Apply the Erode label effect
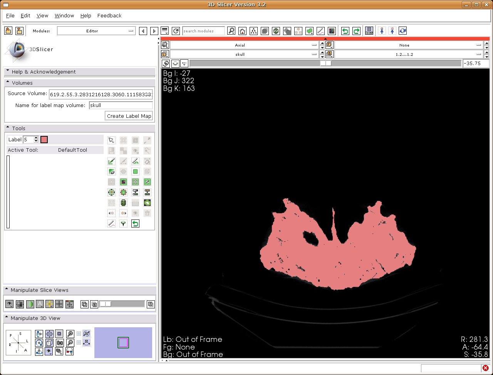The height and width of the screenshot is (375, 493). point(111,192)
